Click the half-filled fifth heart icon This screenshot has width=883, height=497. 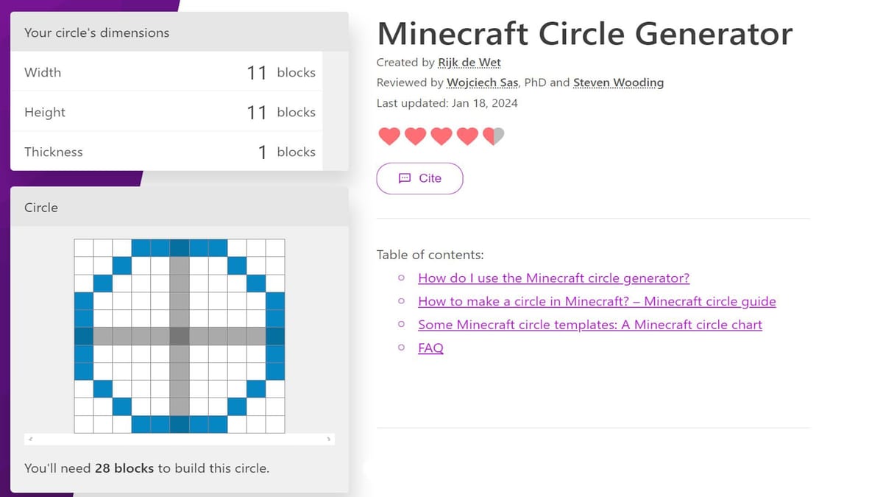493,136
